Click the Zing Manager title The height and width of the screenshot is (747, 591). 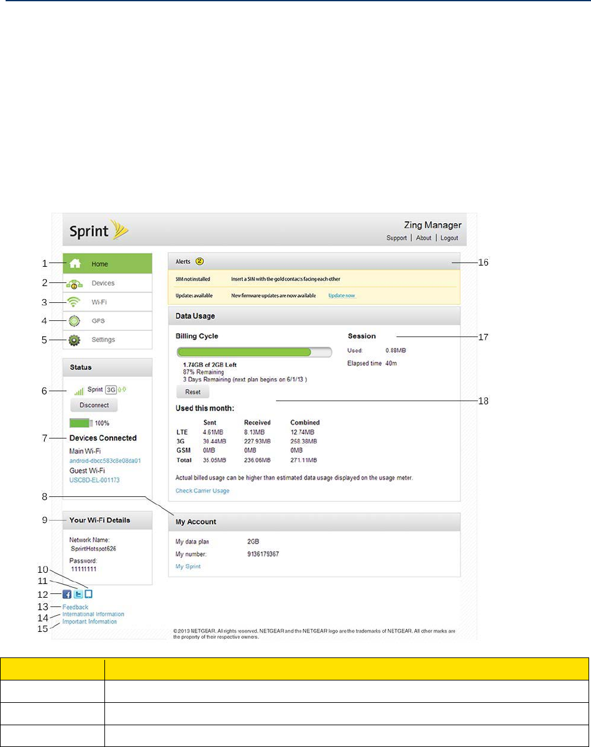point(433,225)
